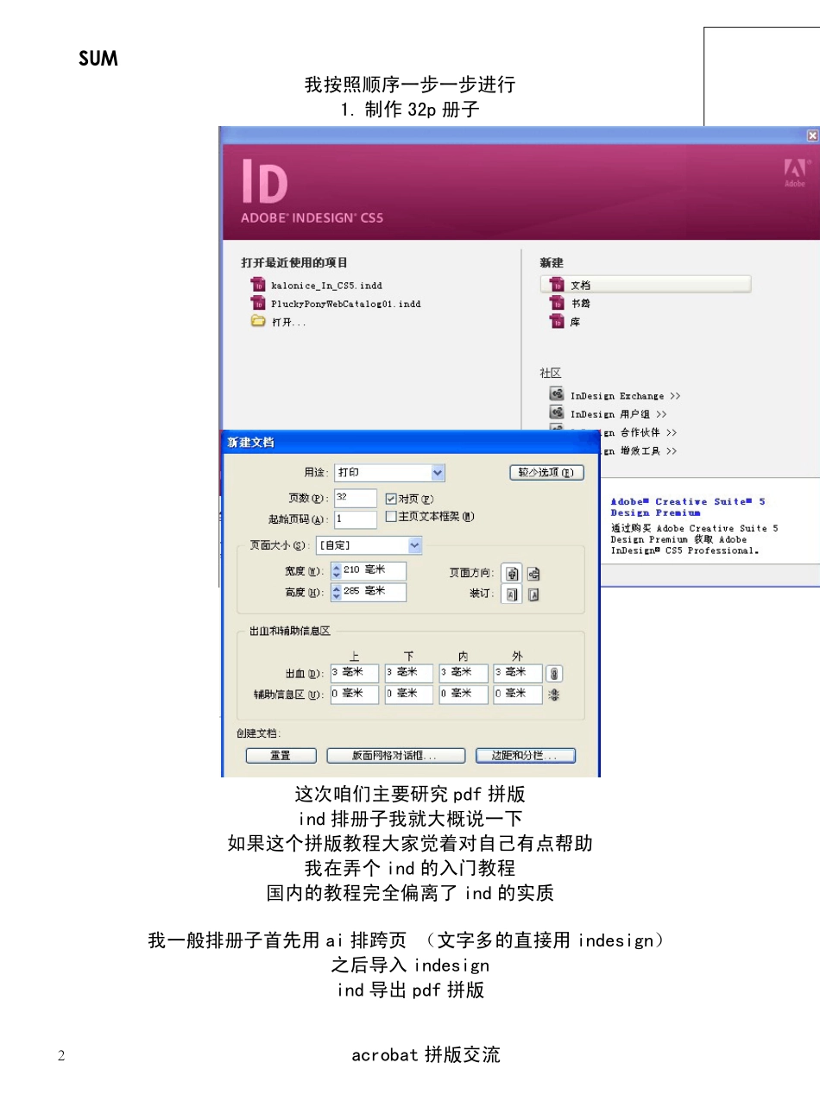This screenshot has height=1113, width=820.
Task: Select right-to-left binding icon
Action: pyautogui.click(x=533, y=594)
